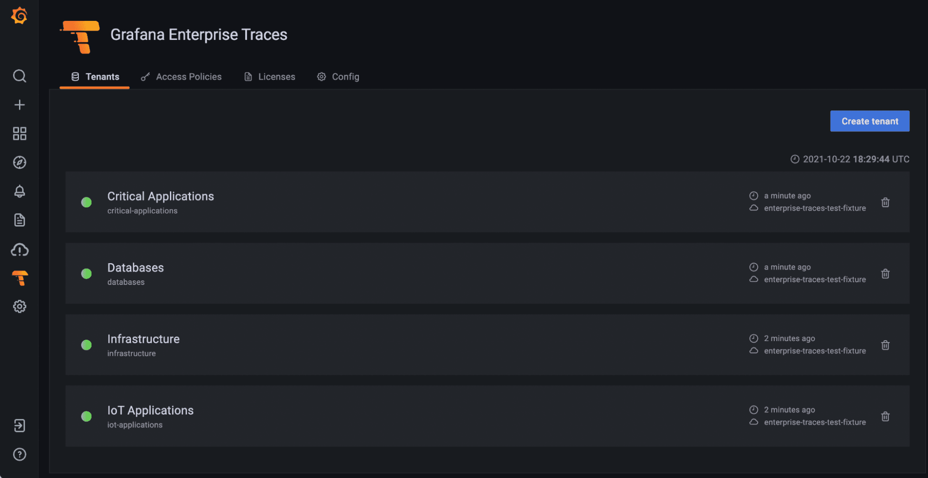Delete the Databases tenant
The image size is (928, 478).
click(885, 274)
